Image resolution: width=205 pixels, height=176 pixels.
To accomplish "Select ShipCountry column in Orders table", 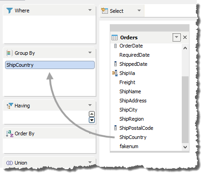I will click(133, 137).
